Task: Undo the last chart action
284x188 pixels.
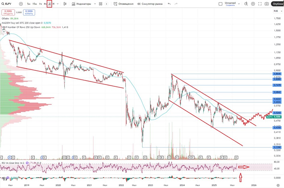Action: coord(169,4)
